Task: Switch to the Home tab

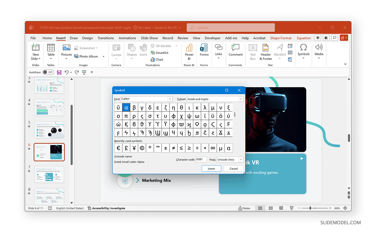Action: (x=47, y=38)
